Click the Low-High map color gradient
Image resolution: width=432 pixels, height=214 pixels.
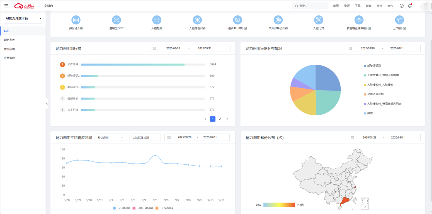click(279, 205)
